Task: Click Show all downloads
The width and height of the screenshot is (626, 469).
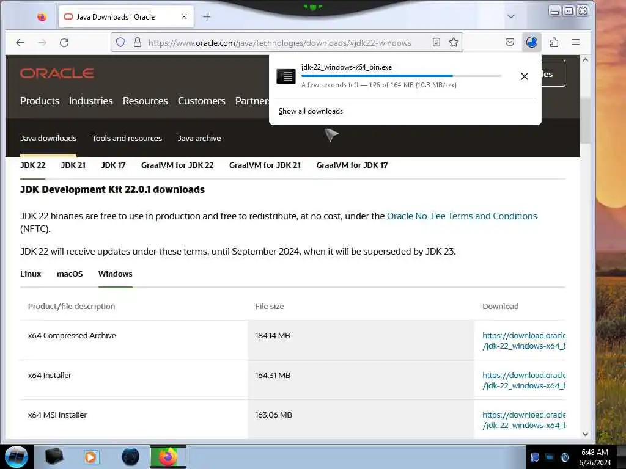Action: pyautogui.click(x=311, y=111)
